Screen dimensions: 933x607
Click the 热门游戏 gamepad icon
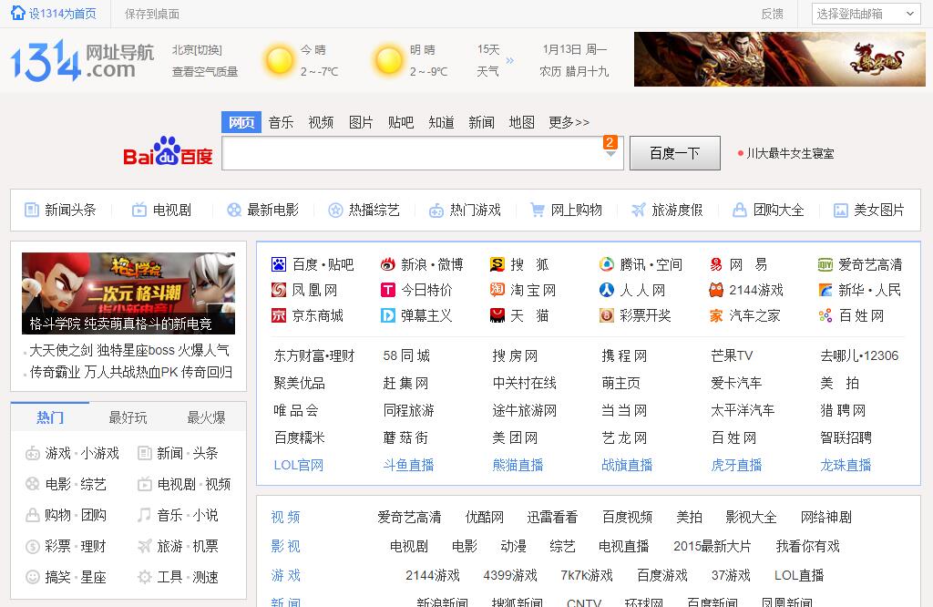coord(436,210)
